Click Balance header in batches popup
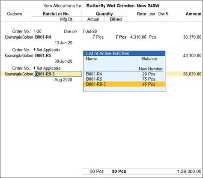 coord(149,59)
